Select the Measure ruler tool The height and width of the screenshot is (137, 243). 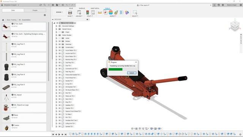click(x=100, y=13)
